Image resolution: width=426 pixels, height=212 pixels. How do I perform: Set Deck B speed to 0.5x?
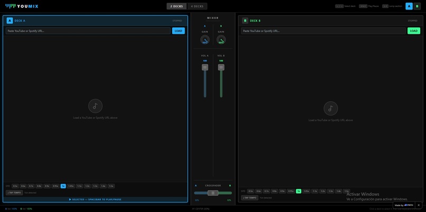(x=251, y=191)
